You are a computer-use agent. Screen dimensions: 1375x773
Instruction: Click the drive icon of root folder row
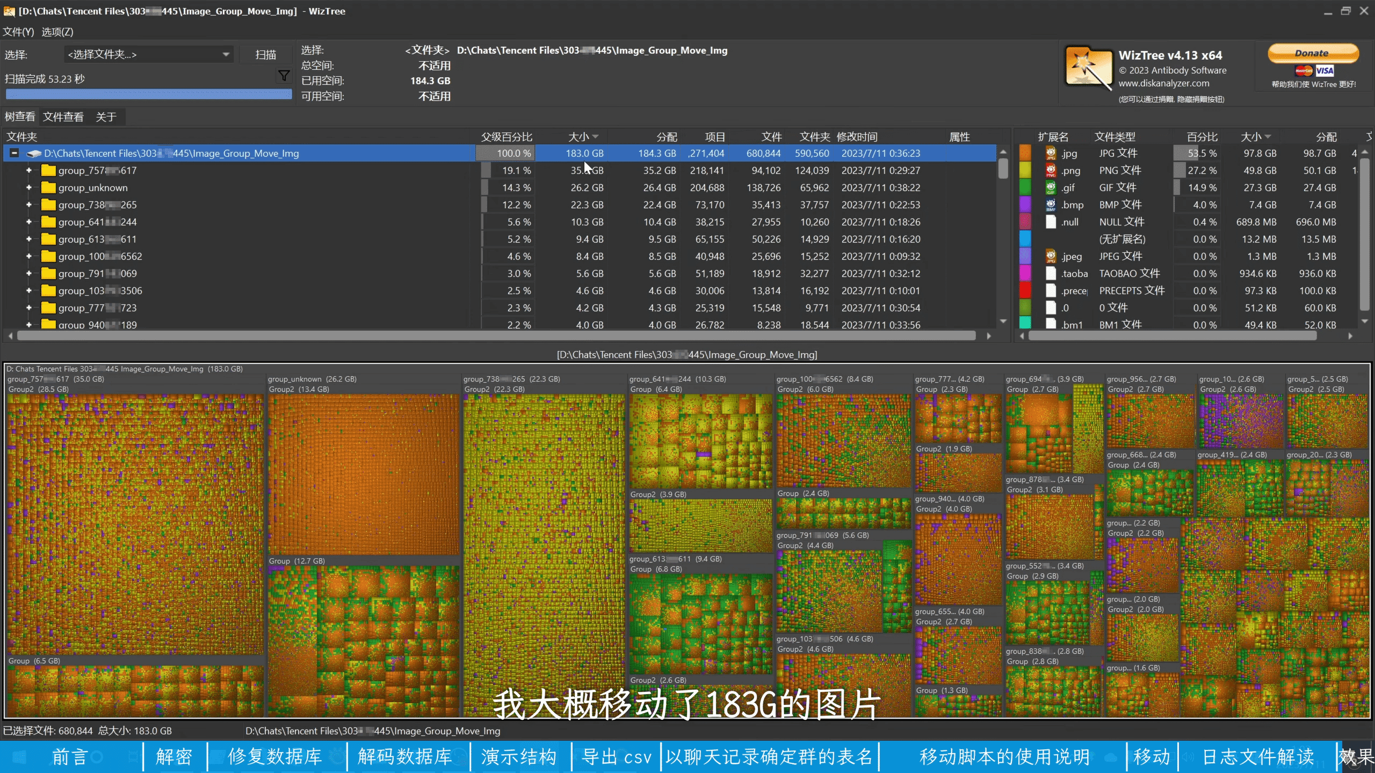coord(34,154)
